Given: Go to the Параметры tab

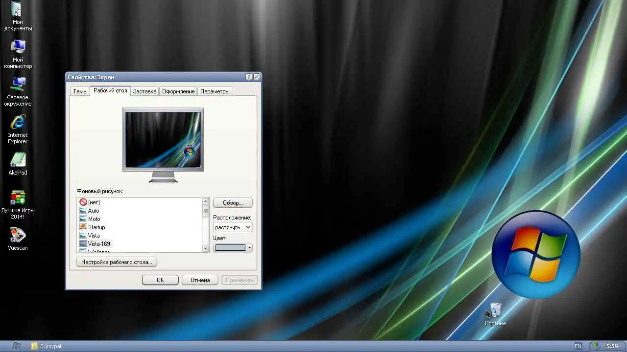Looking at the screenshot, I should (215, 91).
